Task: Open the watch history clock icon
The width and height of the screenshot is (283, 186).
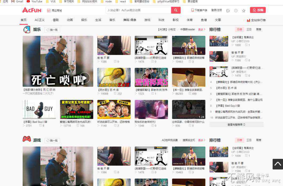Action: pos(236,11)
